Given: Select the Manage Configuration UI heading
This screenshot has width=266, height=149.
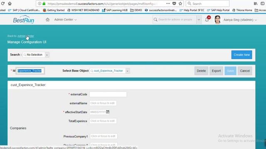Looking at the screenshot, I should click(27, 42).
